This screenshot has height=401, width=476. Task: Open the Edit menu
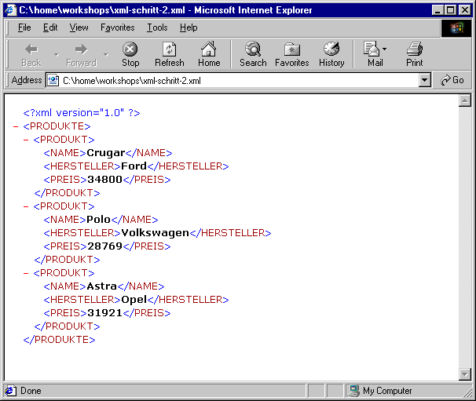pyautogui.click(x=50, y=27)
